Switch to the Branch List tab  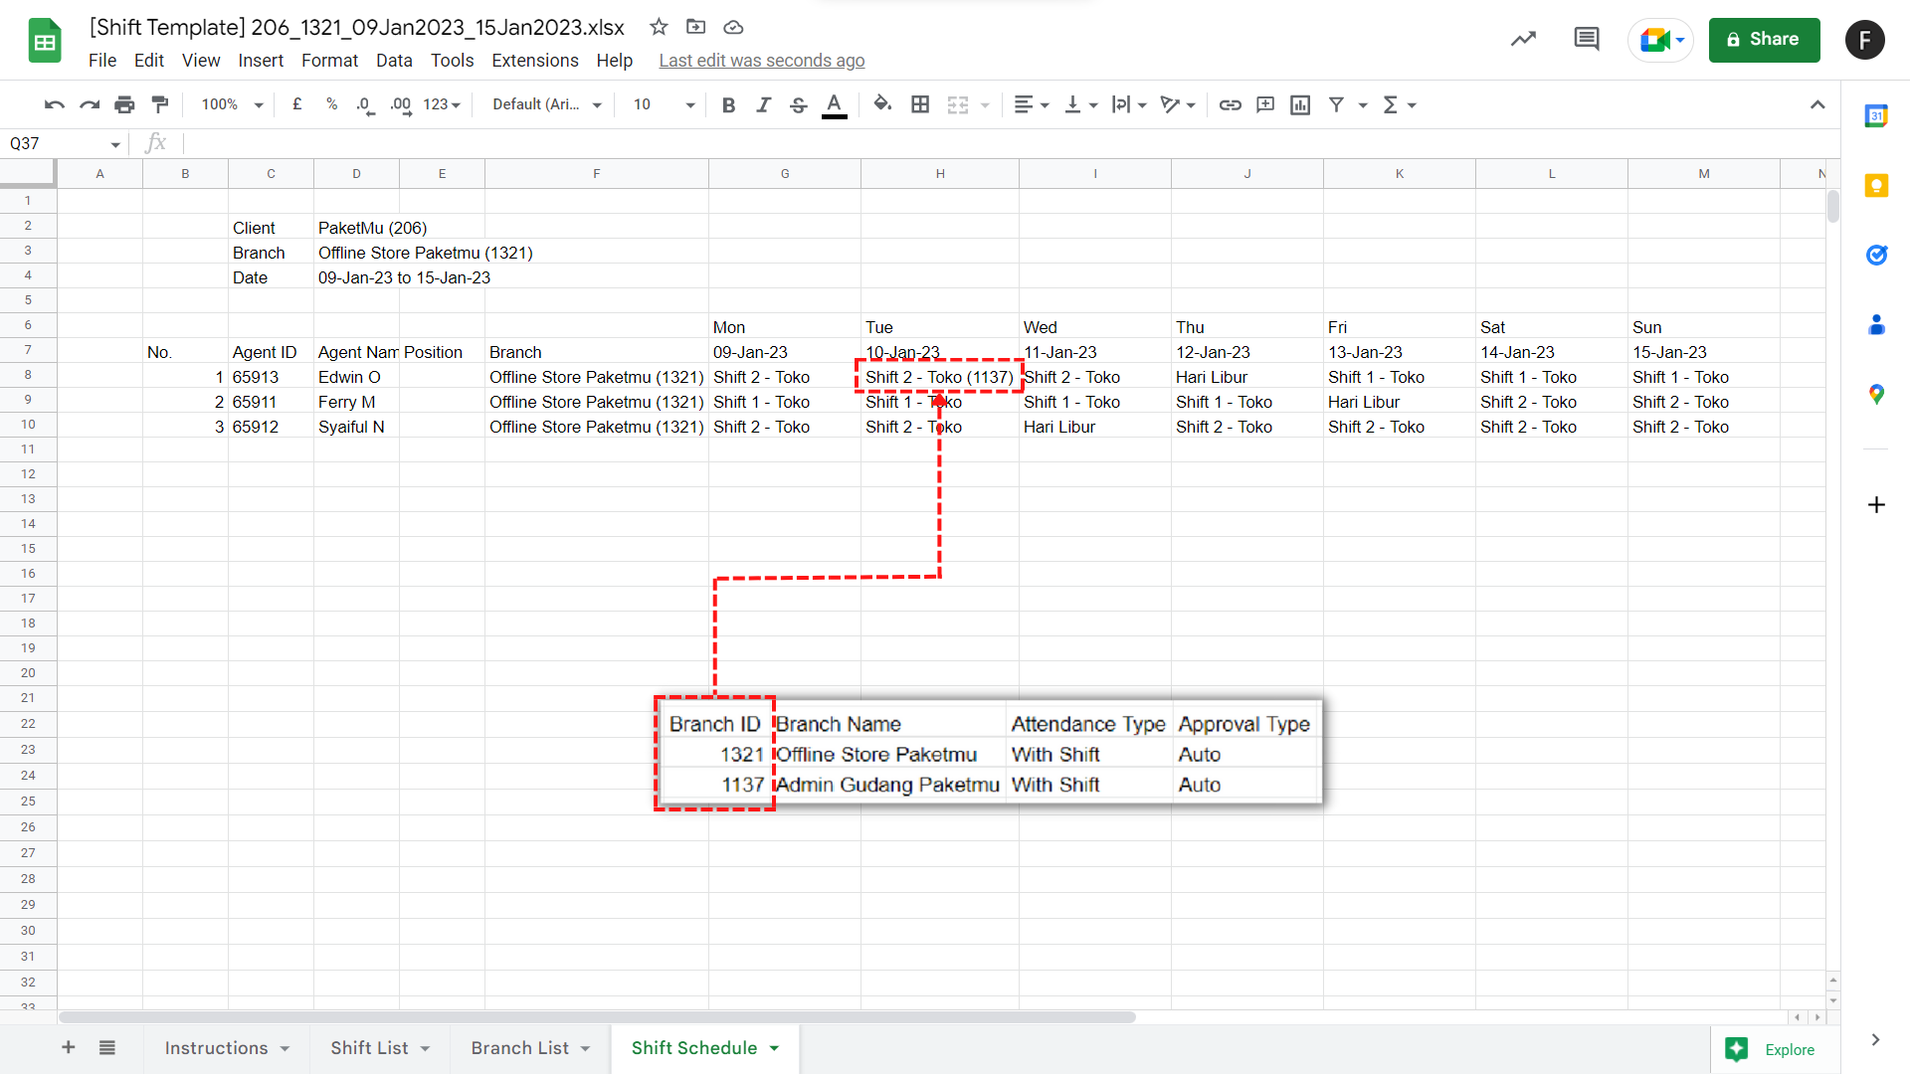[x=530, y=1048]
